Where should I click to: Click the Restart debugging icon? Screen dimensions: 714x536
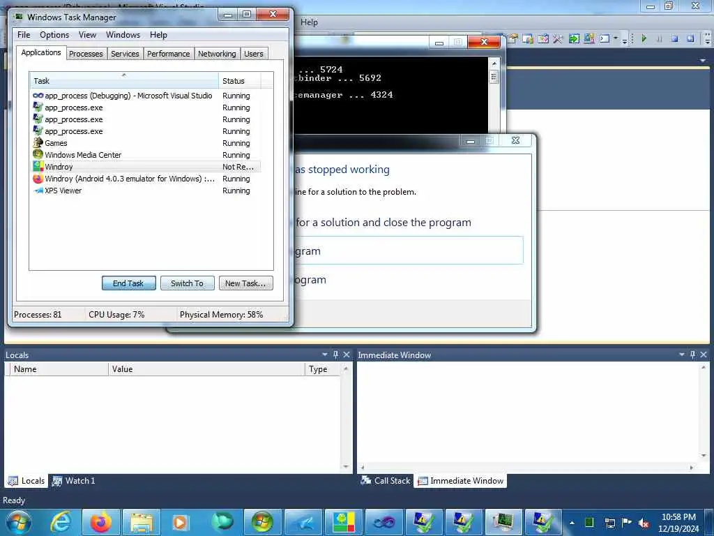(690, 39)
